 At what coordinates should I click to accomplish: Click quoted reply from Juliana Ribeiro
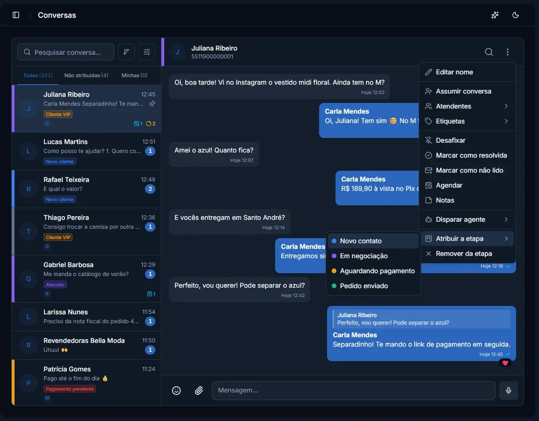tap(422, 319)
